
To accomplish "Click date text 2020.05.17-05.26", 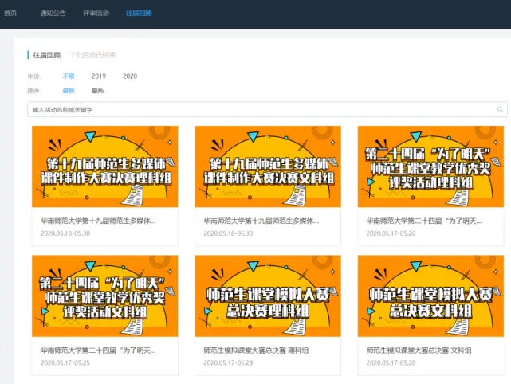I will pos(391,233).
